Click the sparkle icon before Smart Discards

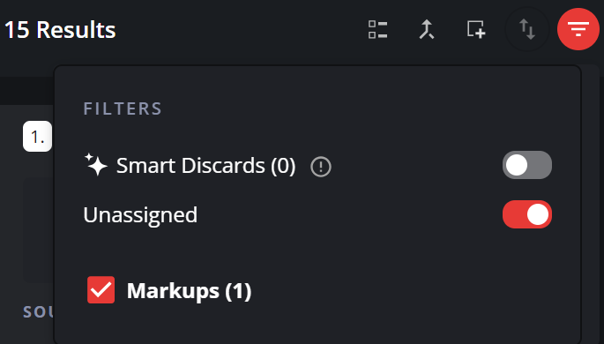click(x=95, y=165)
